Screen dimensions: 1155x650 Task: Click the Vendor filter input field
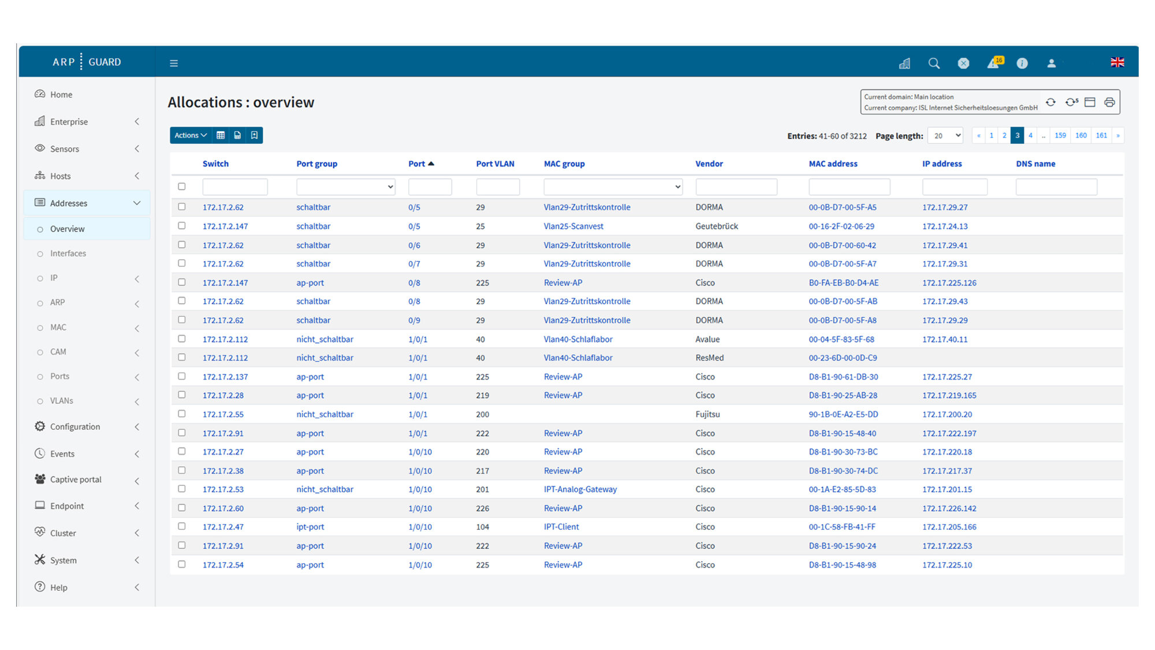click(x=736, y=187)
